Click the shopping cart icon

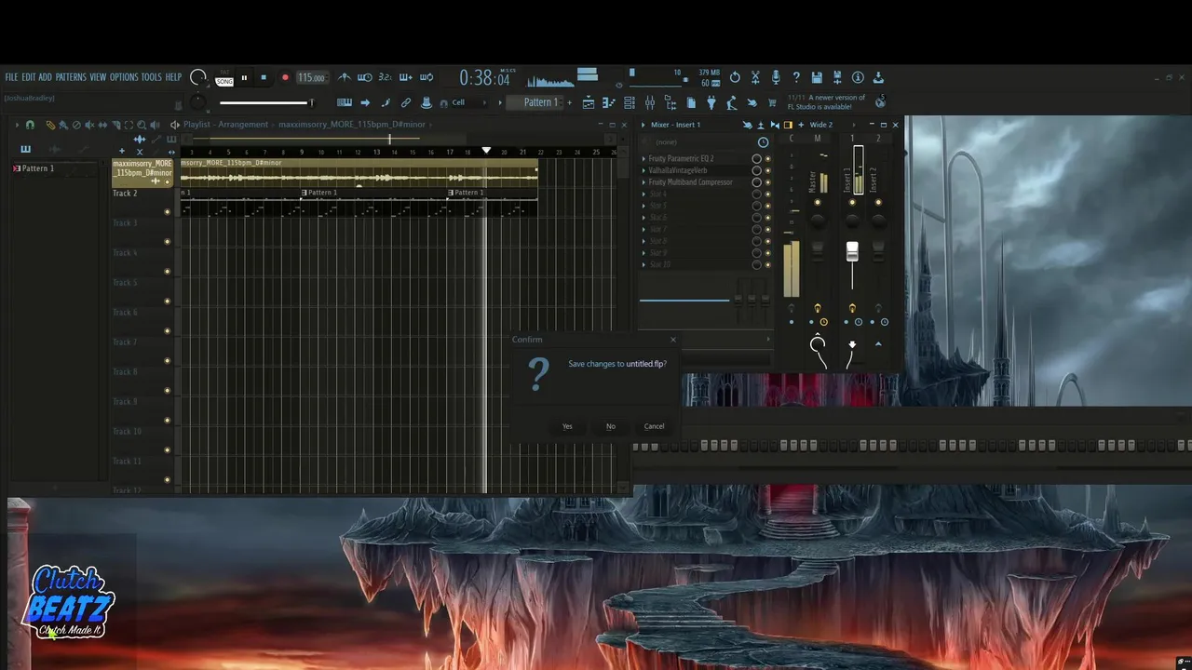click(x=773, y=102)
